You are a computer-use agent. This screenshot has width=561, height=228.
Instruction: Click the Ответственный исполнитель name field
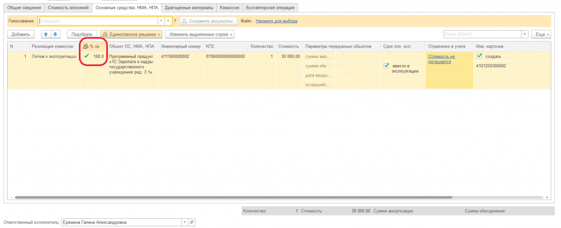coord(121,223)
